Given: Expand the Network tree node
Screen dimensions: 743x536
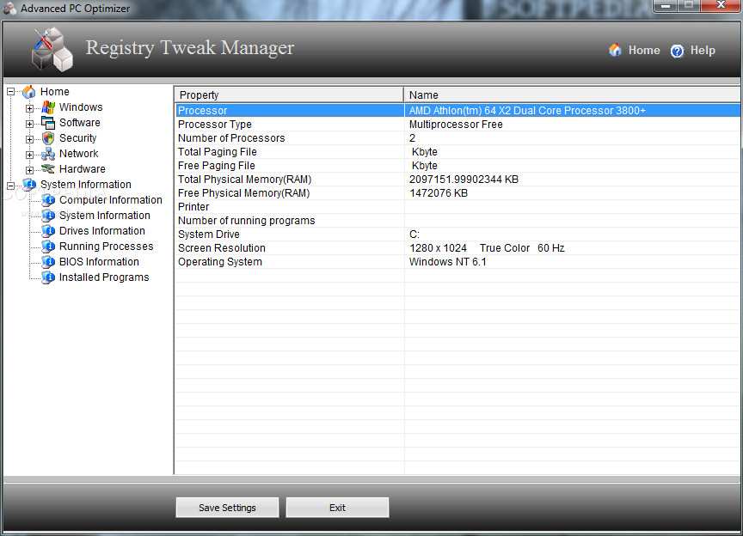Looking at the screenshot, I should tap(29, 155).
